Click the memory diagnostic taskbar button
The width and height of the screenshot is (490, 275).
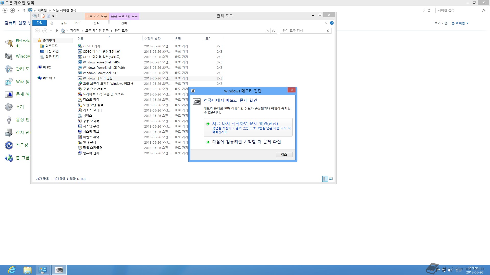59,270
